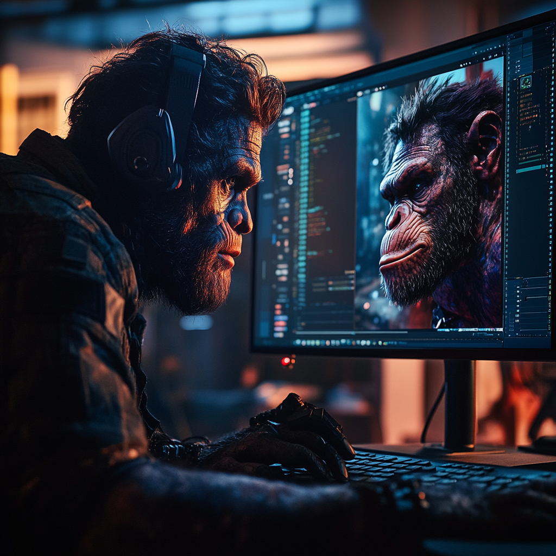
Task: Click the wide cyan bar in right panel
Action: point(529,168)
